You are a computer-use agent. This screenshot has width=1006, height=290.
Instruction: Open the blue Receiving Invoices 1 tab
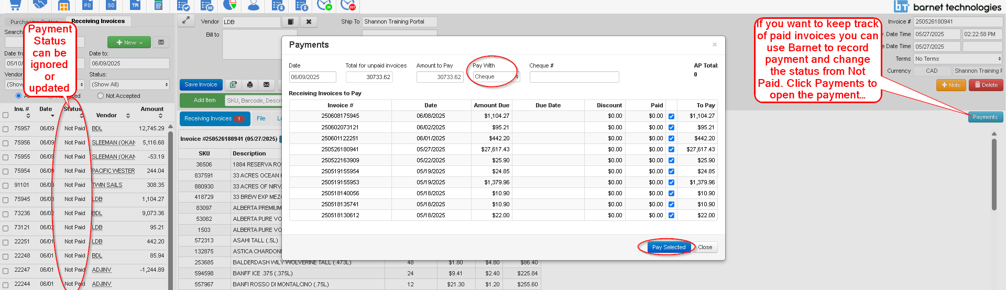214,118
